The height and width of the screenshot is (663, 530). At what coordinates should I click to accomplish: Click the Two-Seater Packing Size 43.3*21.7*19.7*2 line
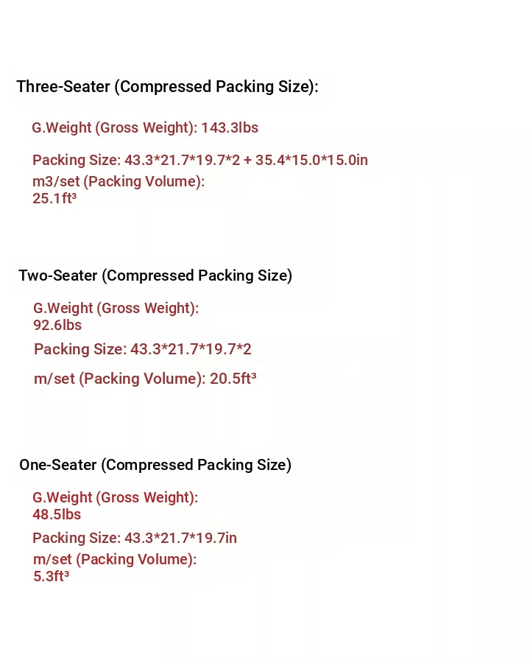143,349
